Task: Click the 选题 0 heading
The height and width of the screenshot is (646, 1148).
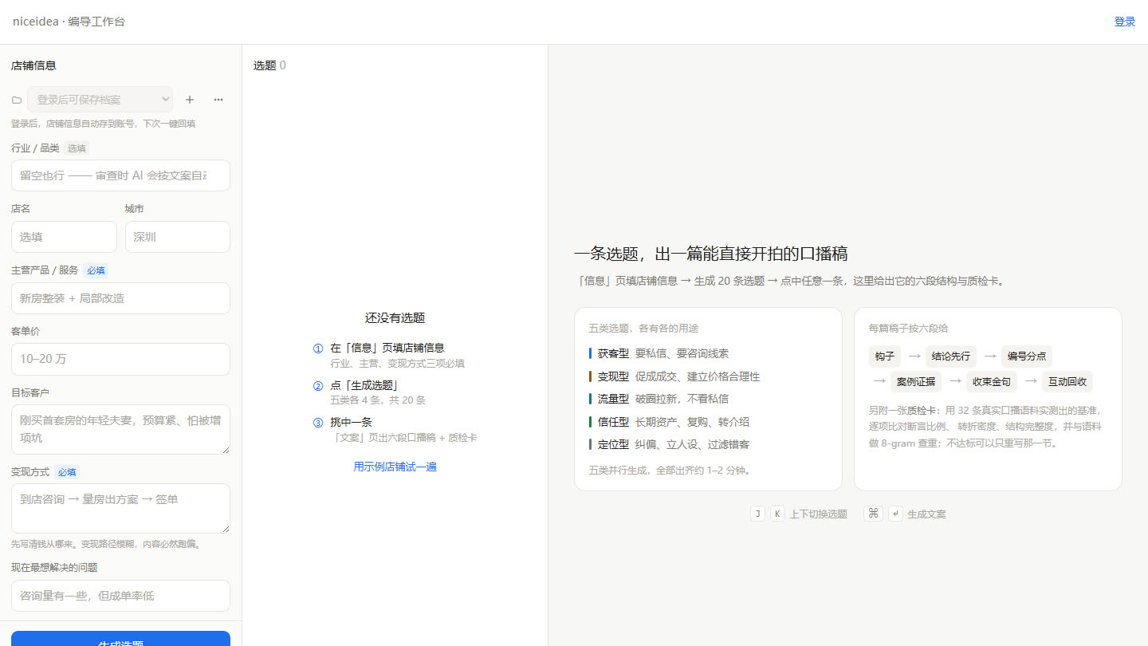Action: [x=269, y=65]
